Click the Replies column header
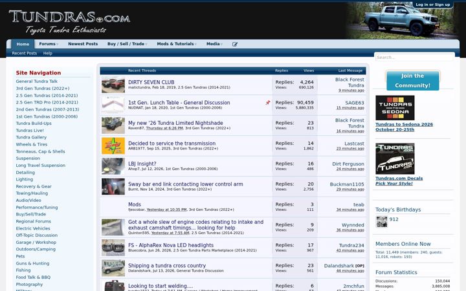The width and height of the screenshot is (466, 291). [282, 70]
